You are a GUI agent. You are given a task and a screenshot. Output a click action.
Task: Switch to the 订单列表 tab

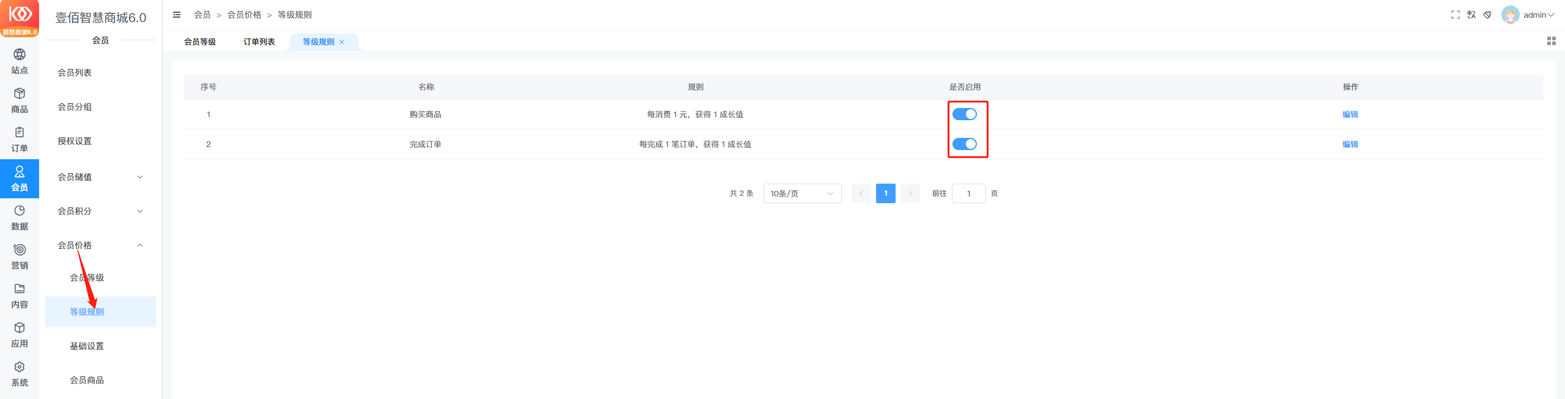259,41
